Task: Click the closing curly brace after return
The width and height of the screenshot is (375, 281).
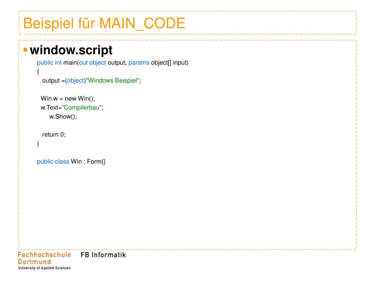Action: click(38, 143)
